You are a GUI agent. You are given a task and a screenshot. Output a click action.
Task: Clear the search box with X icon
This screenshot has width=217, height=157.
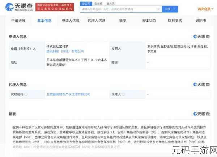pos(159,9)
